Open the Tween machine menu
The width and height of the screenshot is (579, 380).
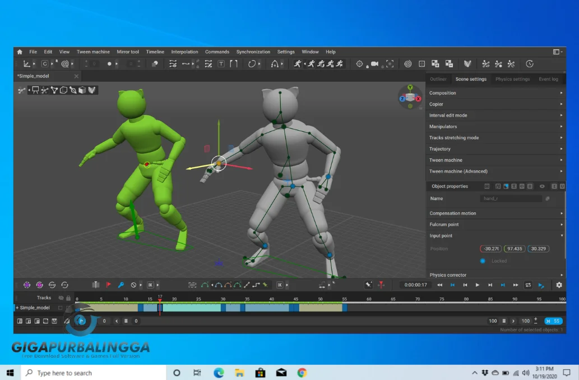[x=93, y=52]
